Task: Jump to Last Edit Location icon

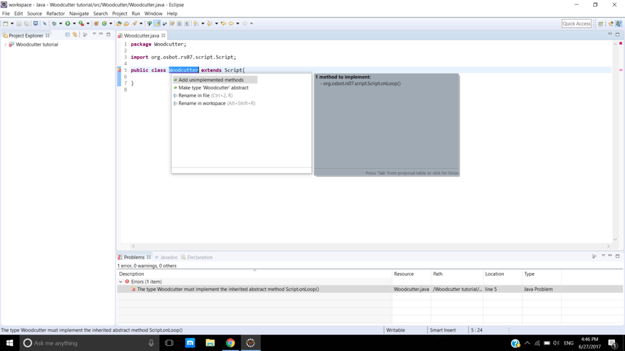Action: 224,24
